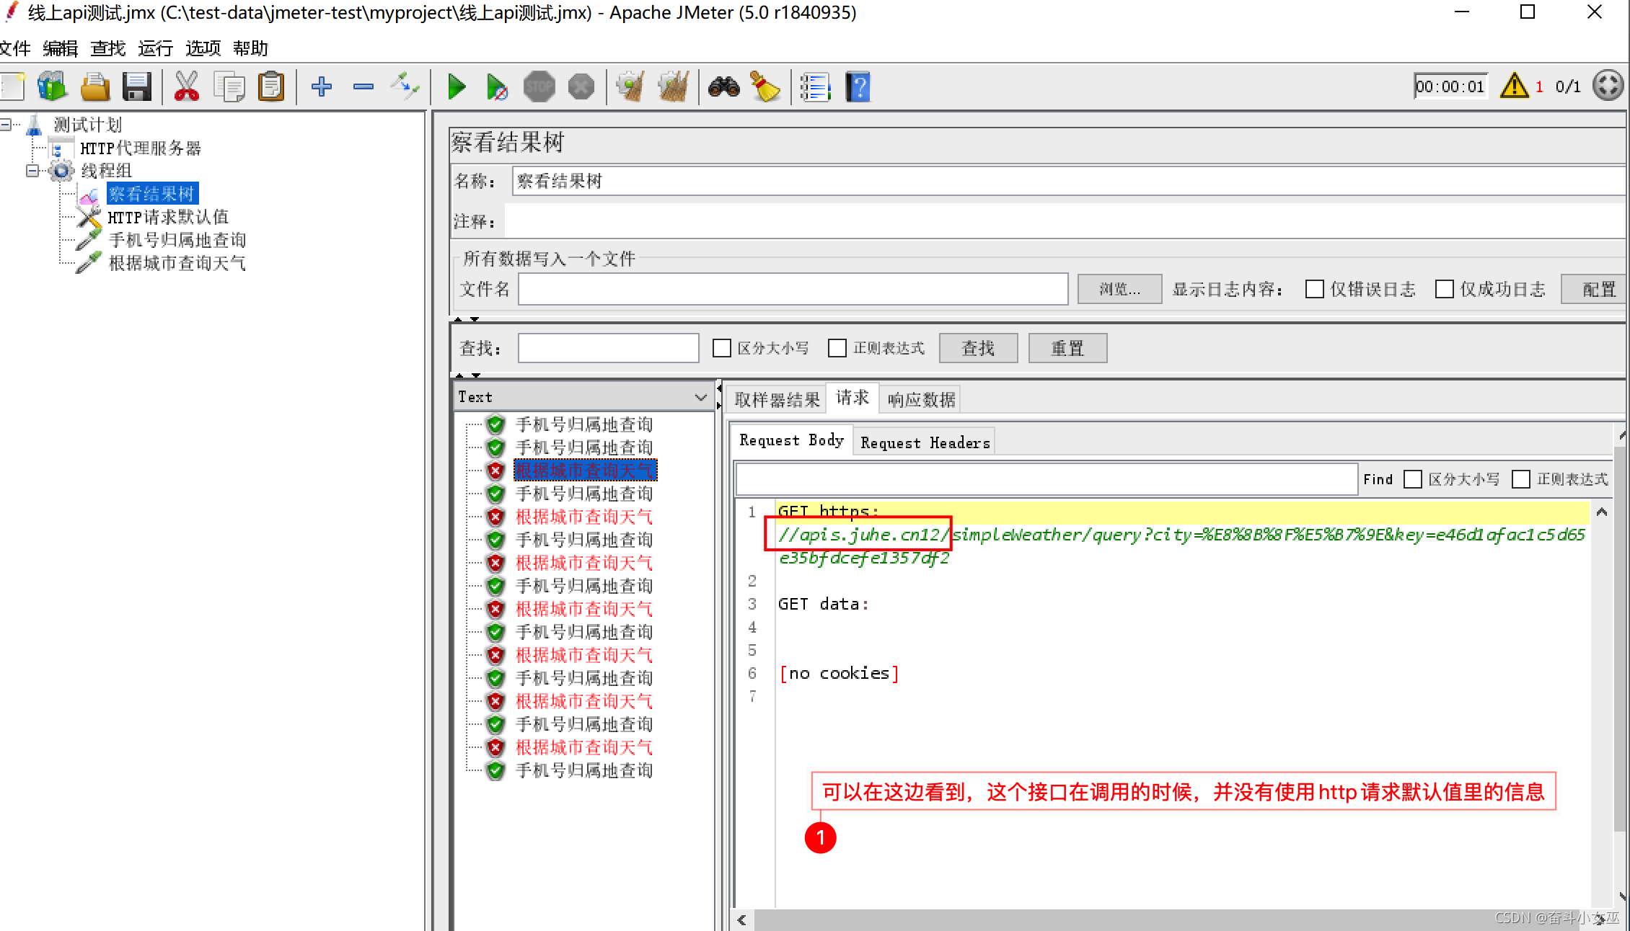Screen dimensions: 1630x931
Task: Switch to 响应数据 tab
Action: 921,399
